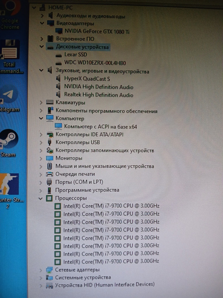Expand the Контроллеры USB node
Viewport: 223px width, 298px height.
41,143
